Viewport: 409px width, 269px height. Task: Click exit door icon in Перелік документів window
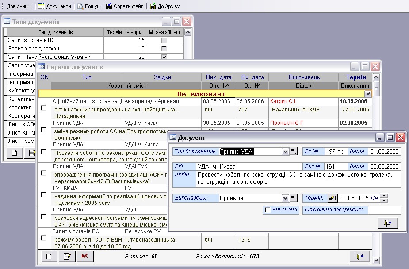click(x=359, y=256)
